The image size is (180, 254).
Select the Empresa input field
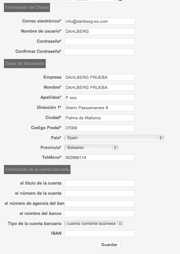point(99,77)
